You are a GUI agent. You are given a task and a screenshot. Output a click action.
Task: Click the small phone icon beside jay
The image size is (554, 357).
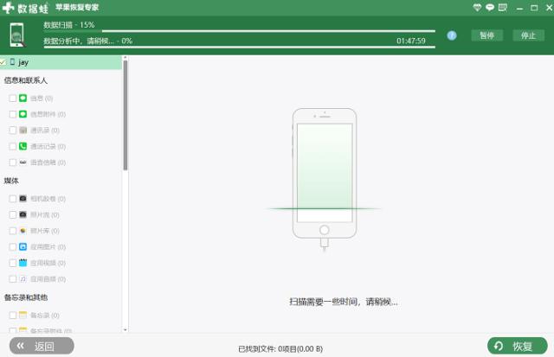point(12,62)
